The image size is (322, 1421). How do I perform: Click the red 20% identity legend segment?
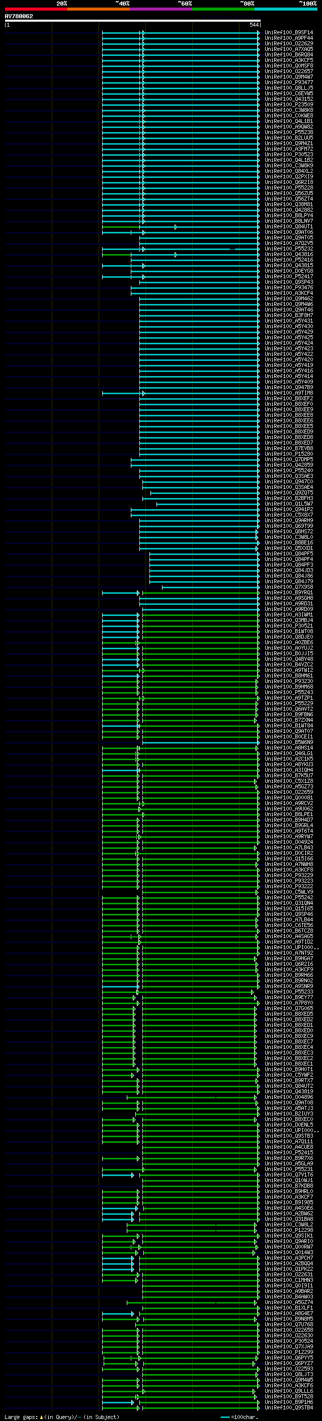36,9
